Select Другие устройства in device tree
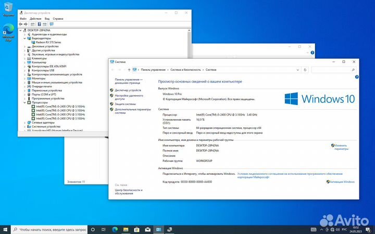Screen dimensions: 375x234 click(43, 50)
